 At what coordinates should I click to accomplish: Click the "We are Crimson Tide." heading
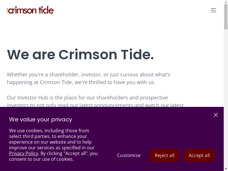click(x=80, y=54)
